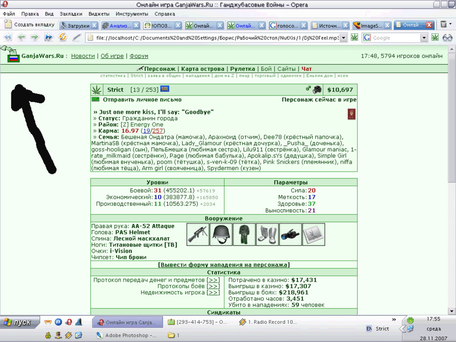
Task: Open [293-414-753] taskbar window
Action: click(198, 322)
